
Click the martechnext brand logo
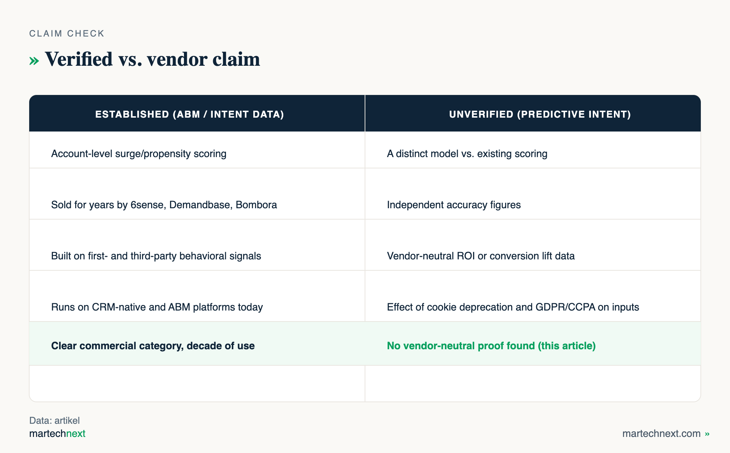point(57,434)
